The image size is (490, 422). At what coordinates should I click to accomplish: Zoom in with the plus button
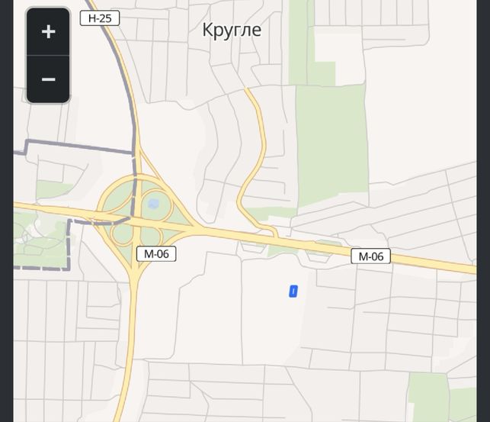[x=48, y=32]
